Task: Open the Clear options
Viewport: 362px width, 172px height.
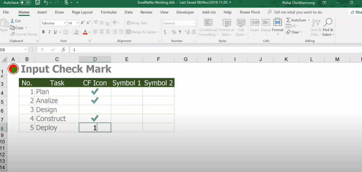Action: (x=294, y=32)
